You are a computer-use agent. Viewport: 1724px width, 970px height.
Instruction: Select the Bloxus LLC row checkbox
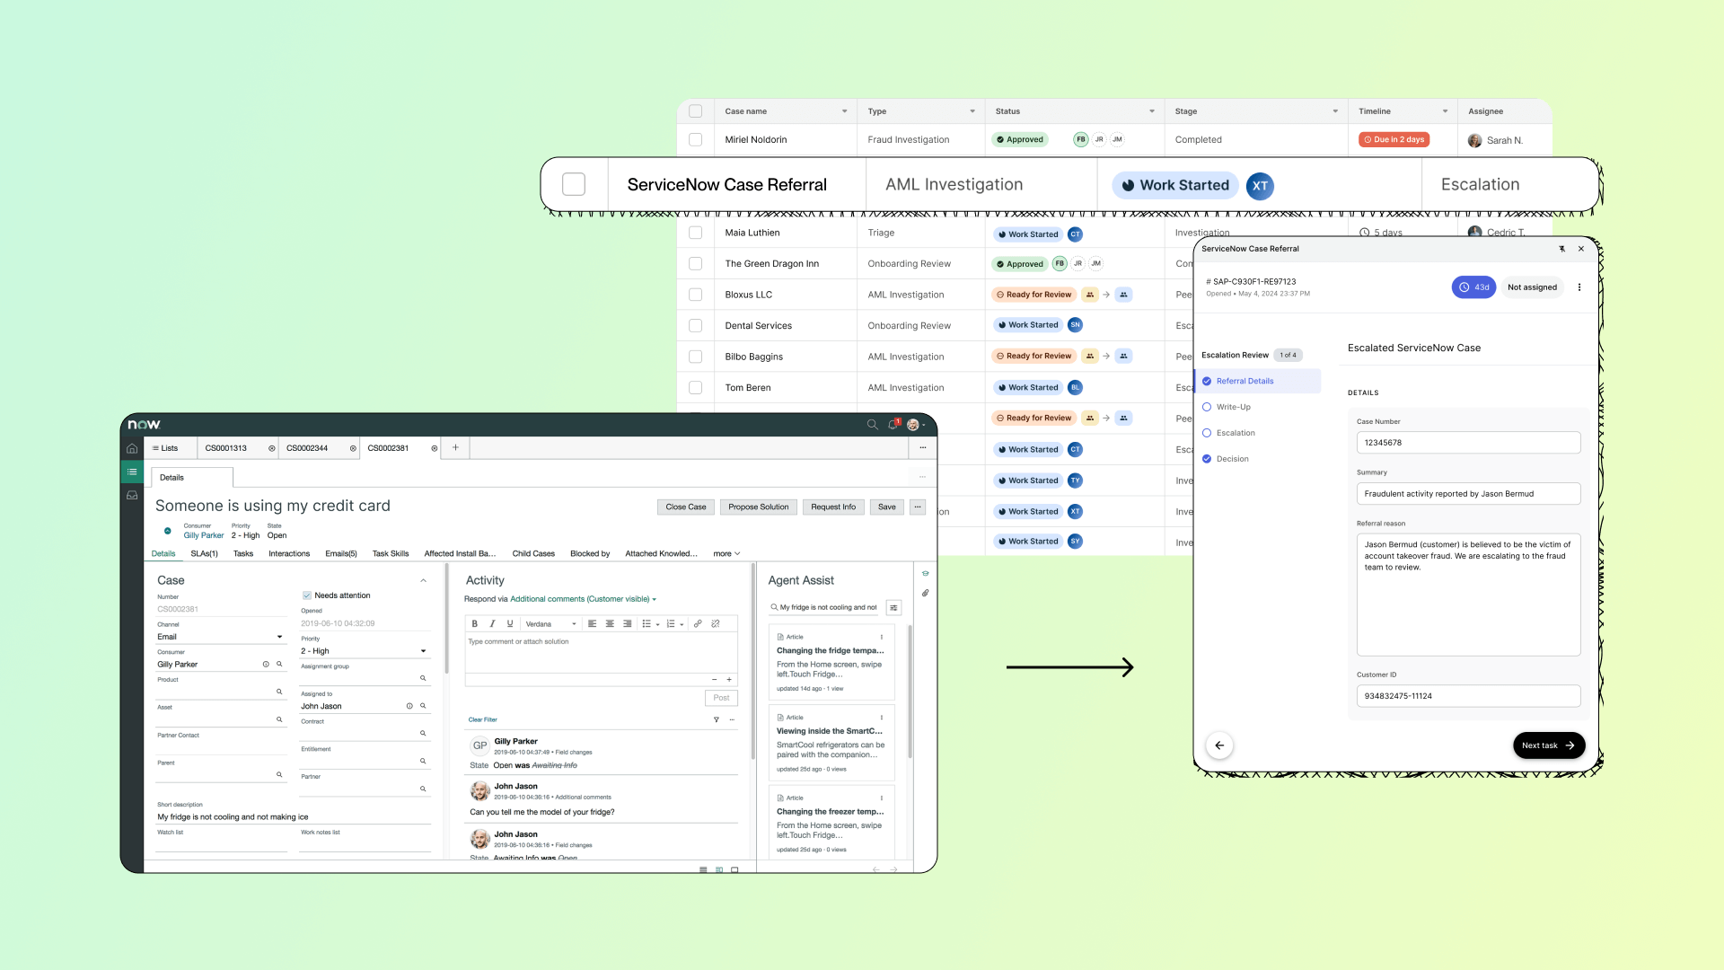coord(695,295)
